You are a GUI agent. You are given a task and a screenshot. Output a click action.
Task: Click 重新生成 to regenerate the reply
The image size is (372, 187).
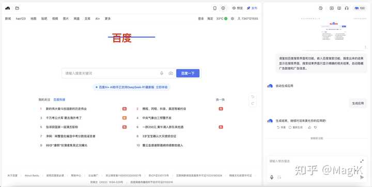coord(296,128)
